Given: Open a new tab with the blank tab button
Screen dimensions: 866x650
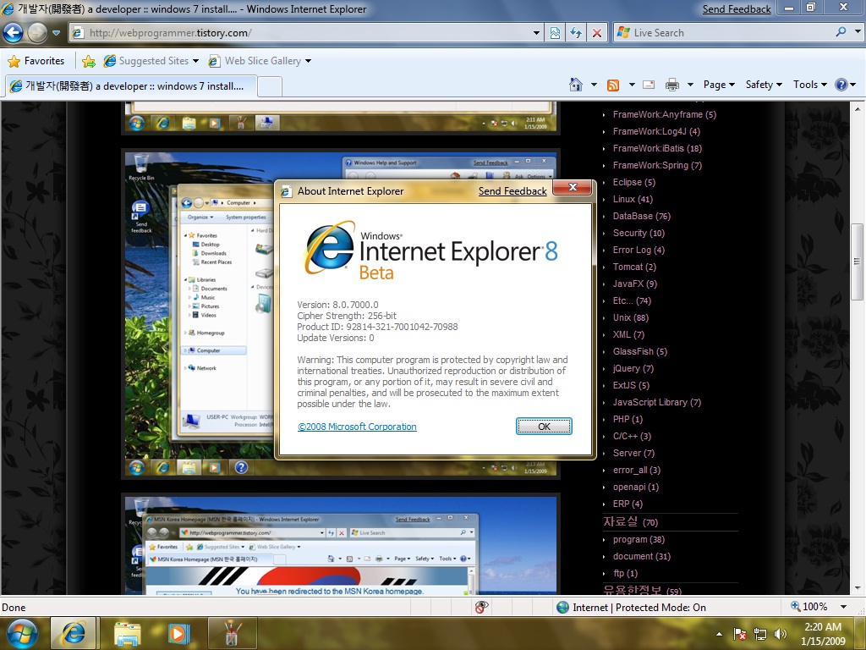Looking at the screenshot, I should (x=270, y=87).
